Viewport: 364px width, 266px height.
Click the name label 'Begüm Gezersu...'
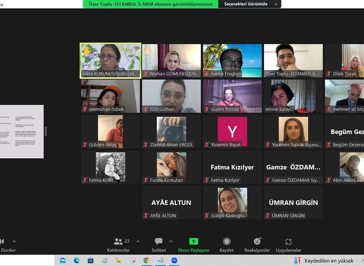(348, 145)
